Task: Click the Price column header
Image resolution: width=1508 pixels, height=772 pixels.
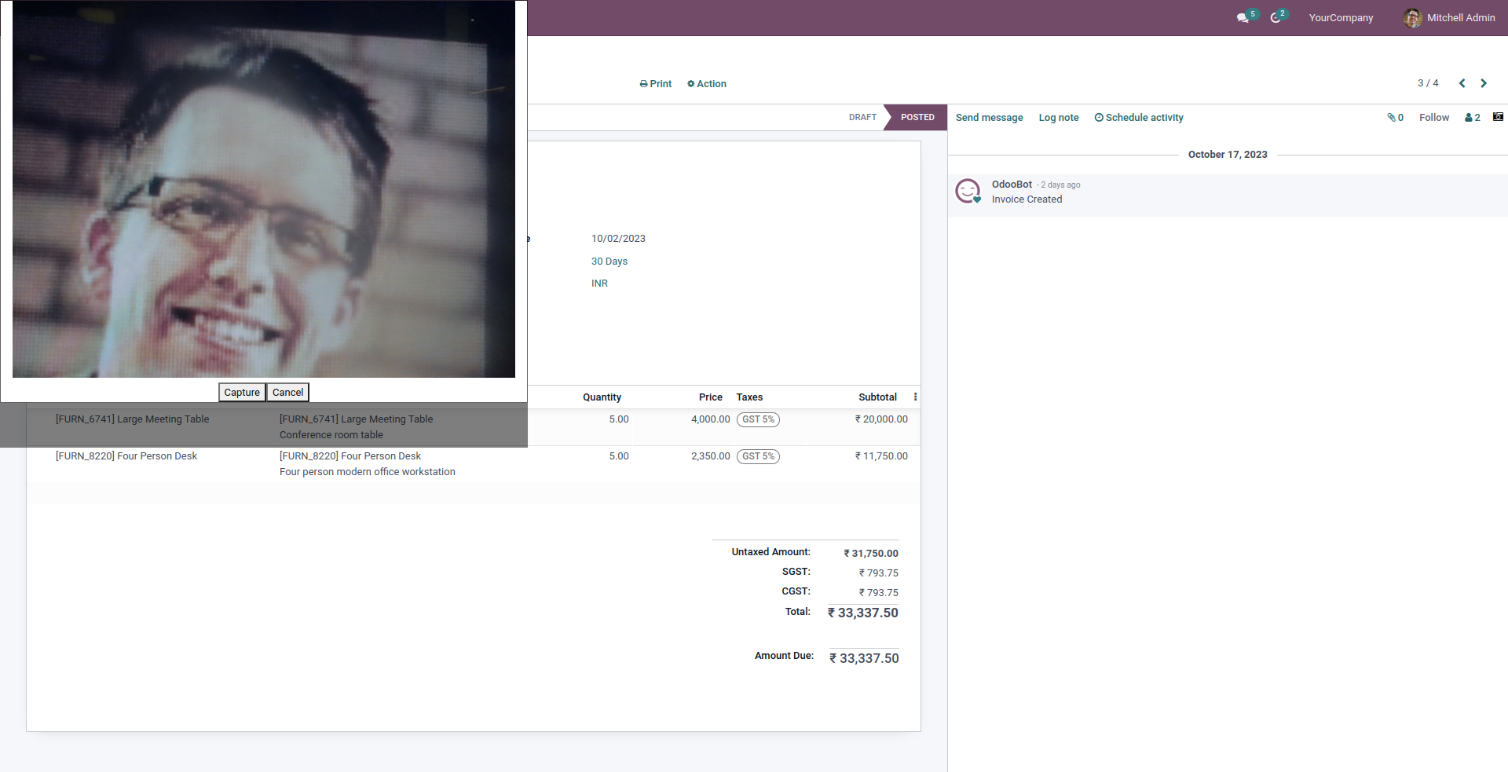Action: pos(711,397)
